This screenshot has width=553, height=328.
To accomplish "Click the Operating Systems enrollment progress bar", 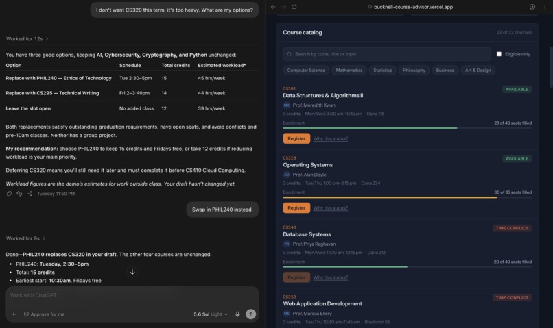I will [x=408, y=197].
